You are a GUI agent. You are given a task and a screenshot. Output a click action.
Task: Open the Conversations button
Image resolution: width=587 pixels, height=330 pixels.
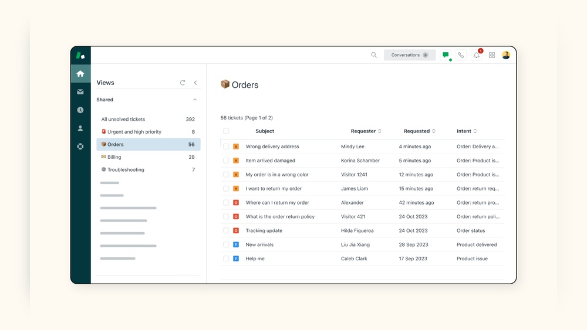click(x=410, y=55)
